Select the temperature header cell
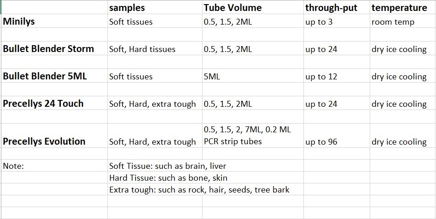 click(399, 8)
